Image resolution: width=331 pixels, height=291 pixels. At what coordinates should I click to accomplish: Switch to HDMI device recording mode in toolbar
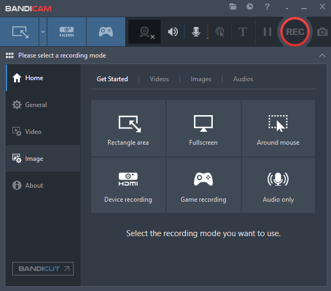tap(67, 32)
